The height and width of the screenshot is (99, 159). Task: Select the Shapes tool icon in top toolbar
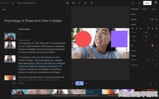pos(85,3)
